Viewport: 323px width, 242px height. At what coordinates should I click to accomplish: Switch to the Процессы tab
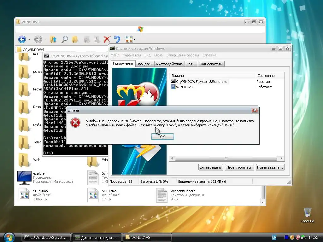coord(144,64)
